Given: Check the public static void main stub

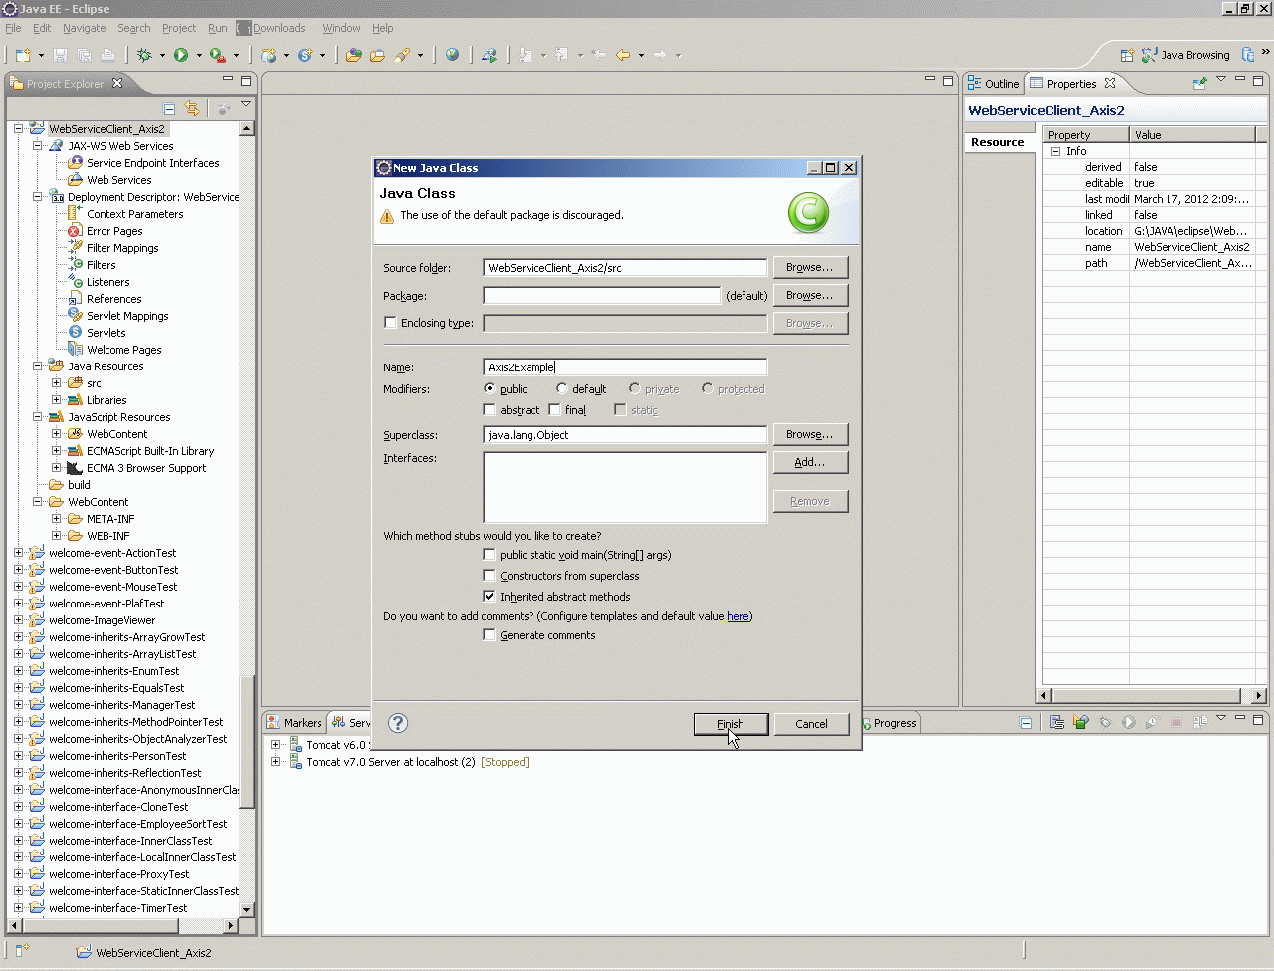Looking at the screenshot, I should tap(489, 554).
